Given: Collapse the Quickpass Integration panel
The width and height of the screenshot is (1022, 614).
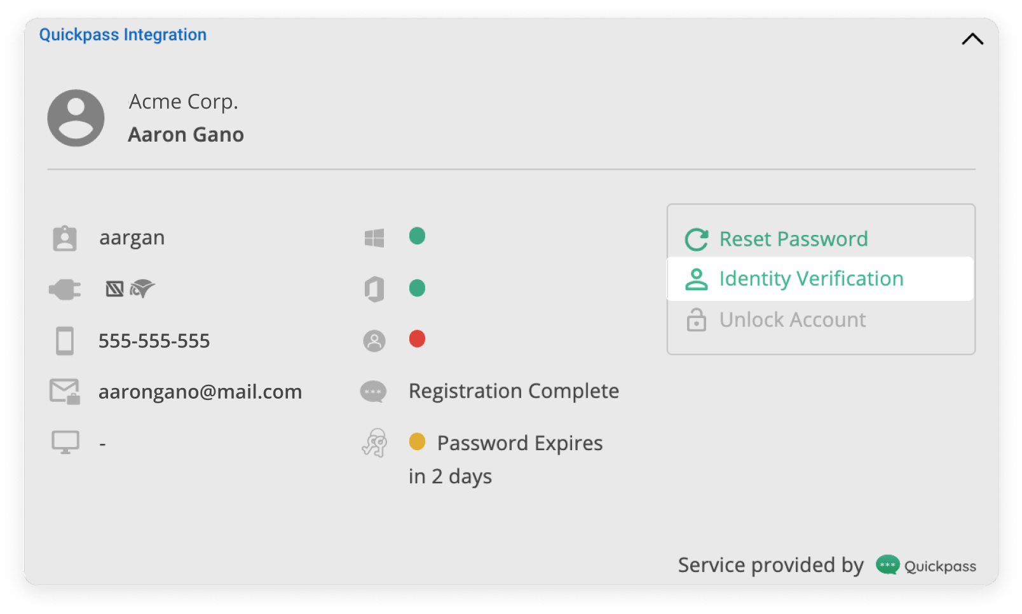Looking at the screenshot, I should click(x=972, y=39).
